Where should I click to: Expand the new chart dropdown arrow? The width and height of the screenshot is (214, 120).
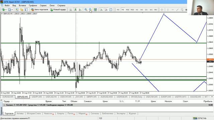(x=6, y=10)
